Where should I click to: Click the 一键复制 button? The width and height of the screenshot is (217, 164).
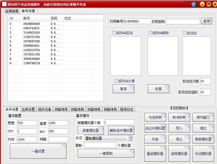(106, 153)
